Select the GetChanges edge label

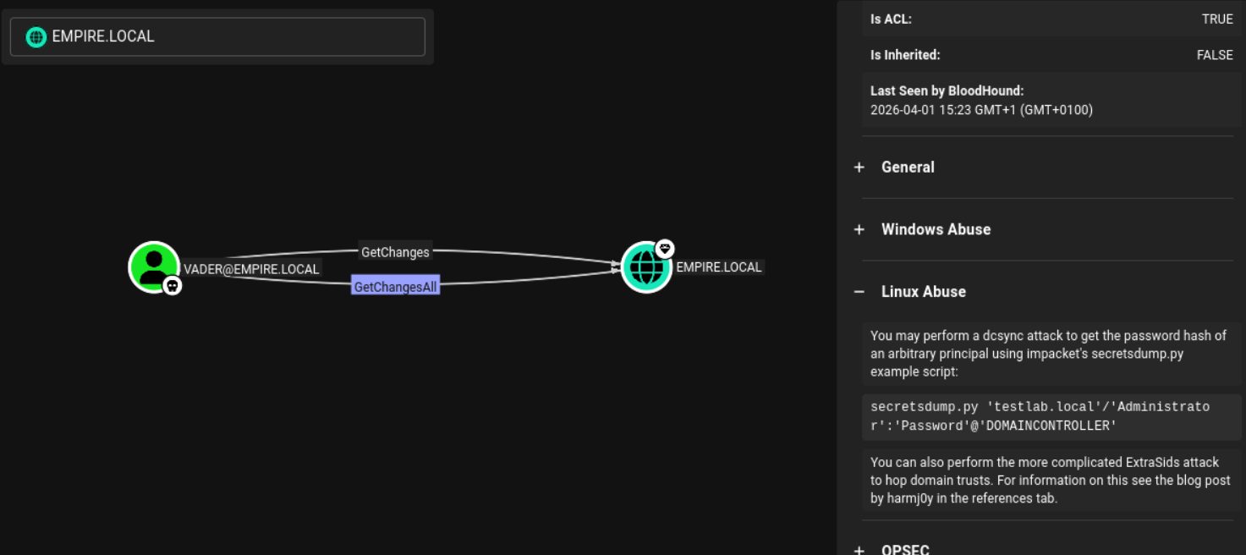(x=395, y=250)
